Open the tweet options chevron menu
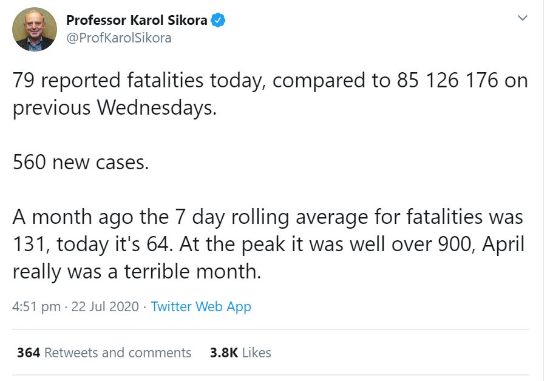The width and height of the screenshot is (550, 381). click(521, 19)
